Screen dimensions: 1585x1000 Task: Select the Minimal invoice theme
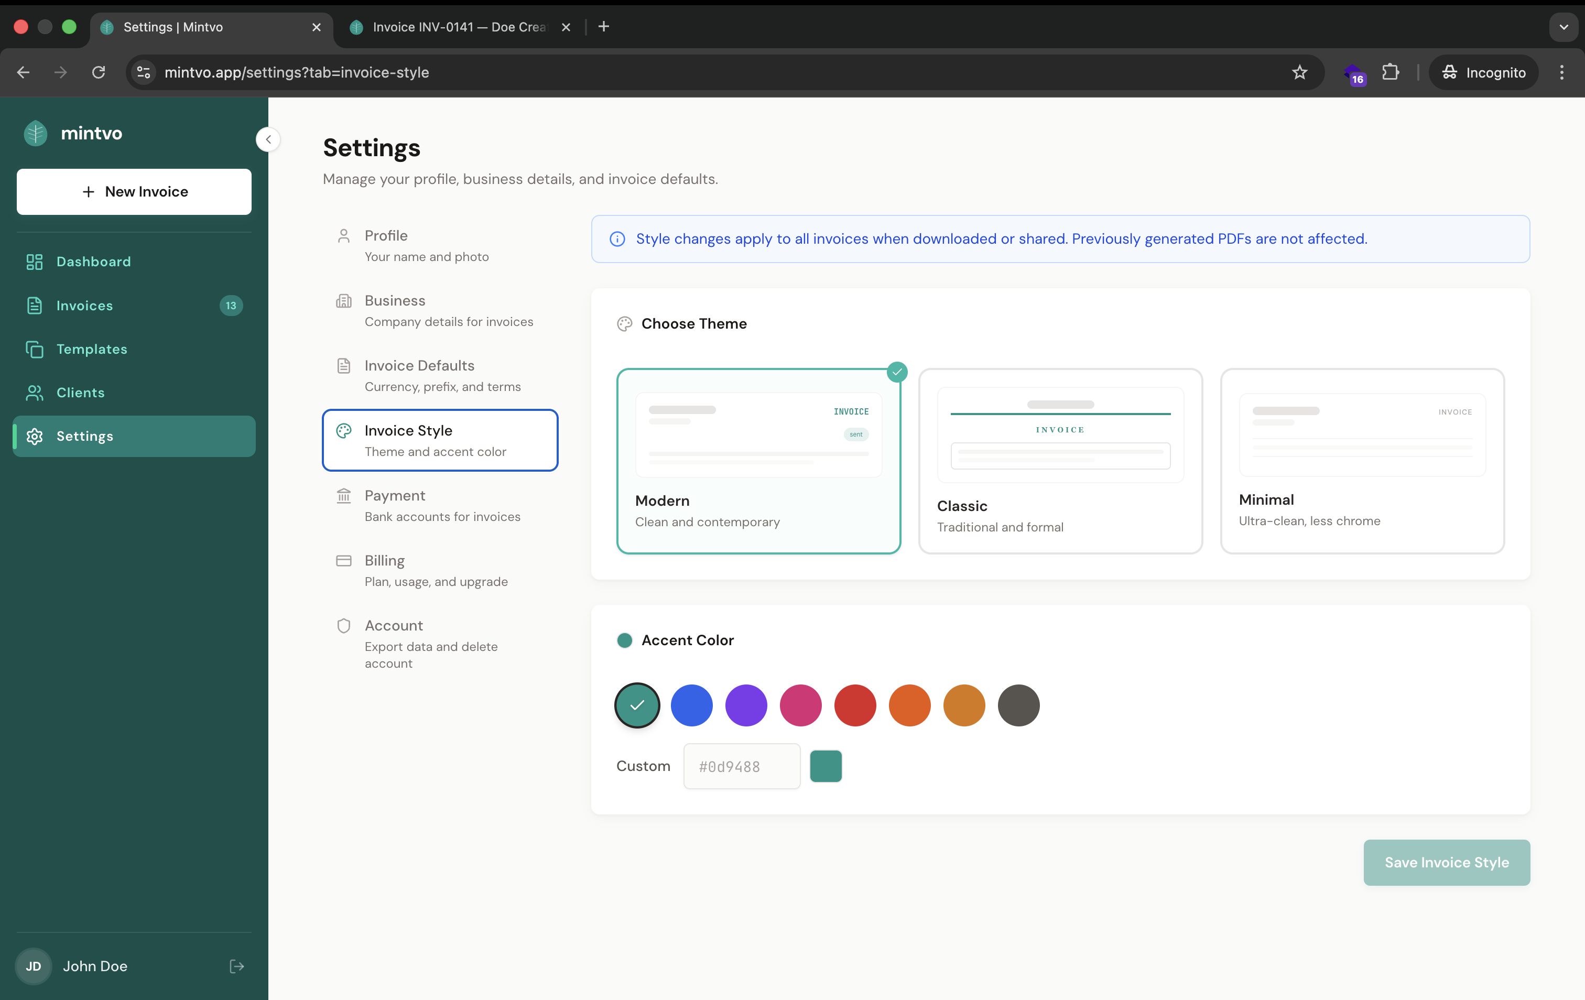[1362, 461]
